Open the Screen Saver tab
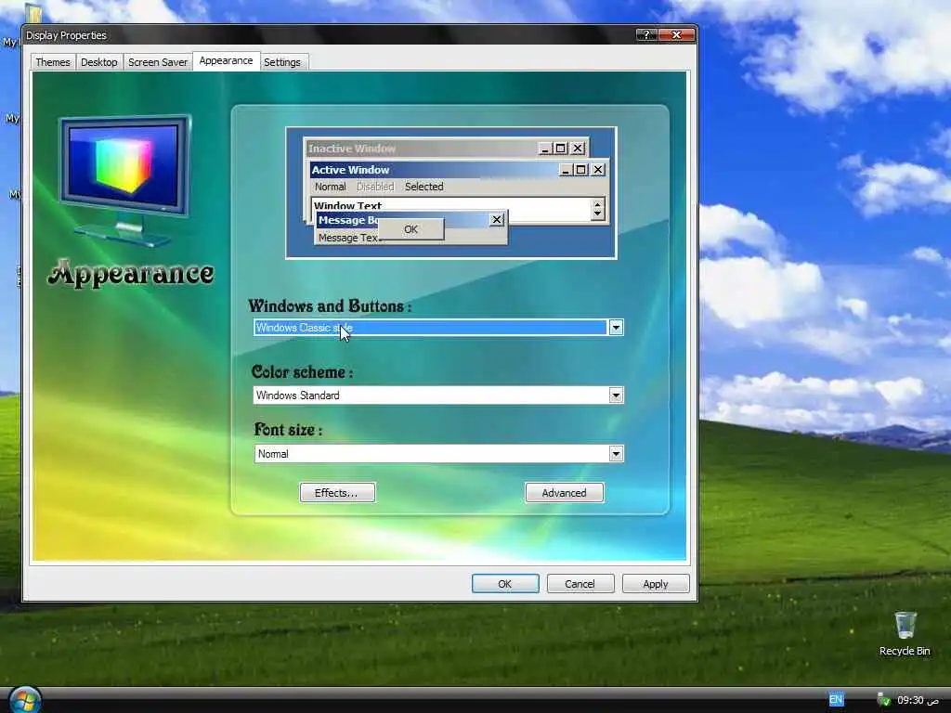This screenshot has width=951, height=713. tap(158, 62)
